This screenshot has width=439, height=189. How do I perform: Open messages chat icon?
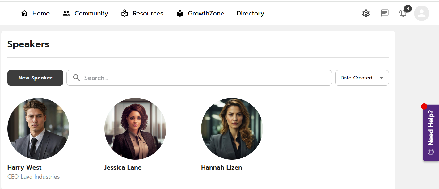tap(385, 13)
